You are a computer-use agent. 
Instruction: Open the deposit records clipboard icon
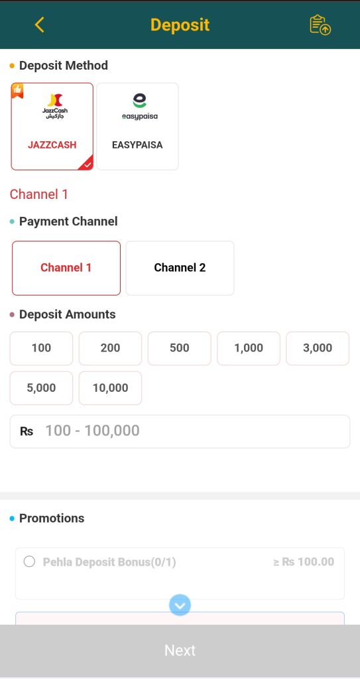click(320, 25)
